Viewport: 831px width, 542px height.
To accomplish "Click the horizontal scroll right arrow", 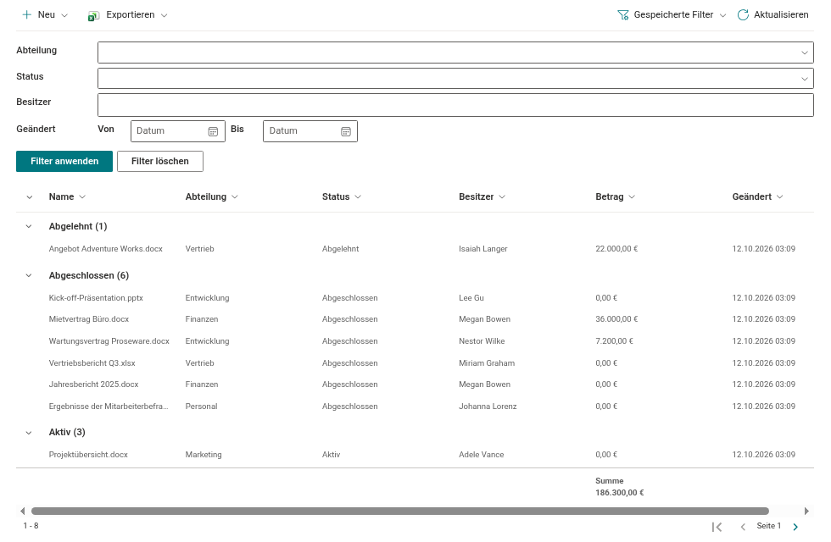I will pyautogui.click(x=806, y=511).
